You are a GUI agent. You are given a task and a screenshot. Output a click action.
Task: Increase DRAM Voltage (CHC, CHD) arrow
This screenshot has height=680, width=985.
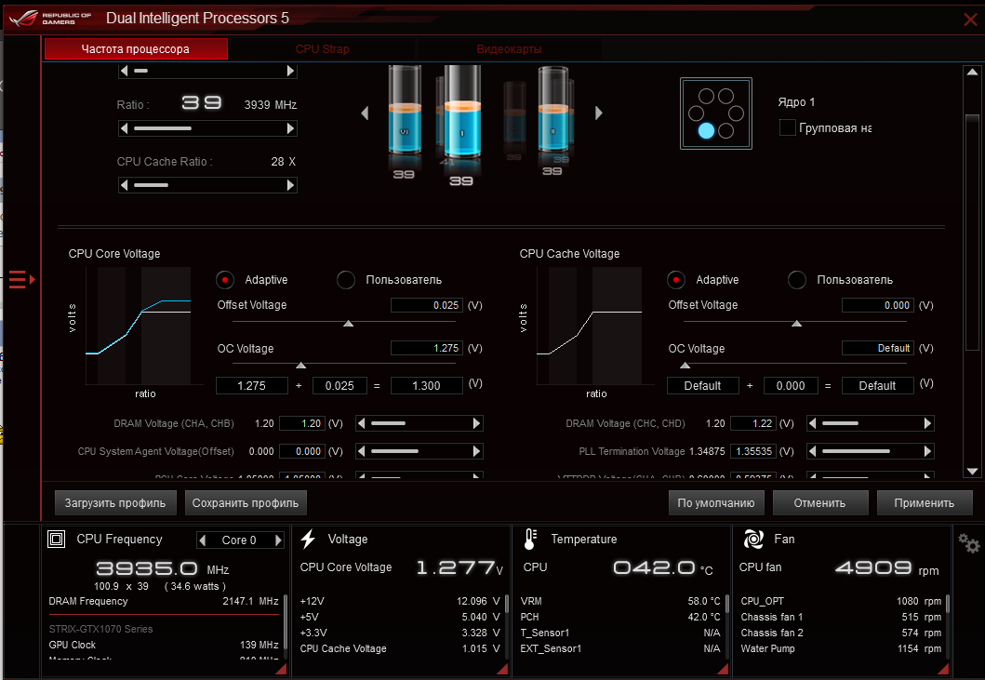pos(928,423)
